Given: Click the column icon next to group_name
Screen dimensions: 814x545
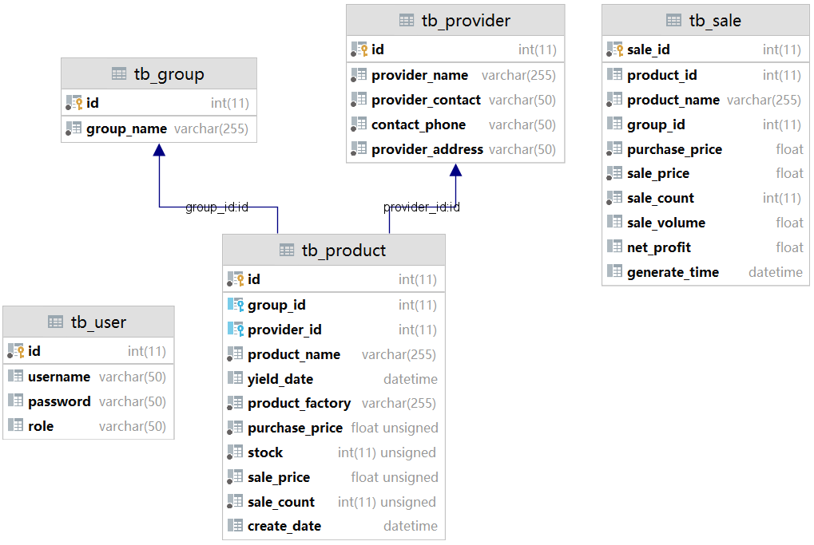Looking at the screenshot, I should 73,128.
